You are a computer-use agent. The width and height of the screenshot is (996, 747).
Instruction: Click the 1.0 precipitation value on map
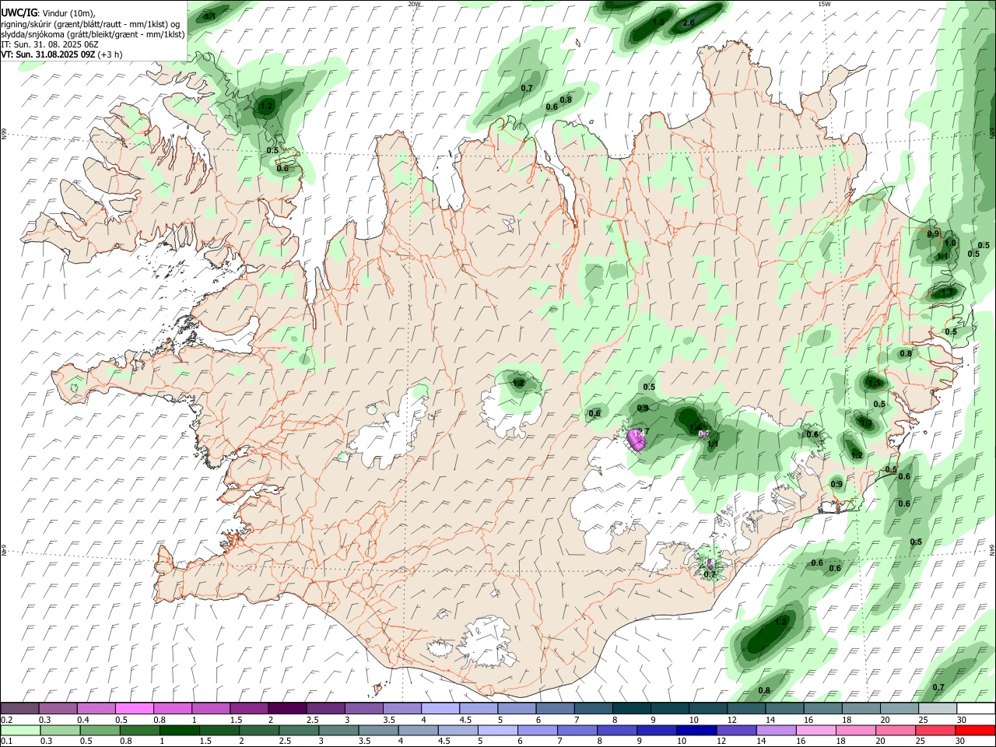point(950,243)
